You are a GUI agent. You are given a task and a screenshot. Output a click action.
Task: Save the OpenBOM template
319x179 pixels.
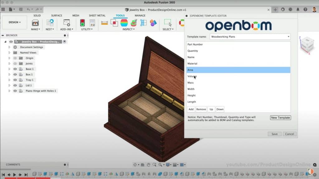coord(274,134)
